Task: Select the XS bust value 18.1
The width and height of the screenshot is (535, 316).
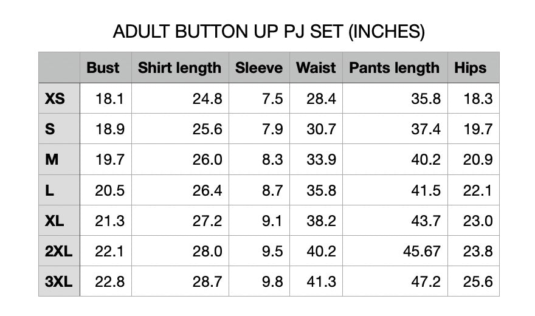Action: 109,98
